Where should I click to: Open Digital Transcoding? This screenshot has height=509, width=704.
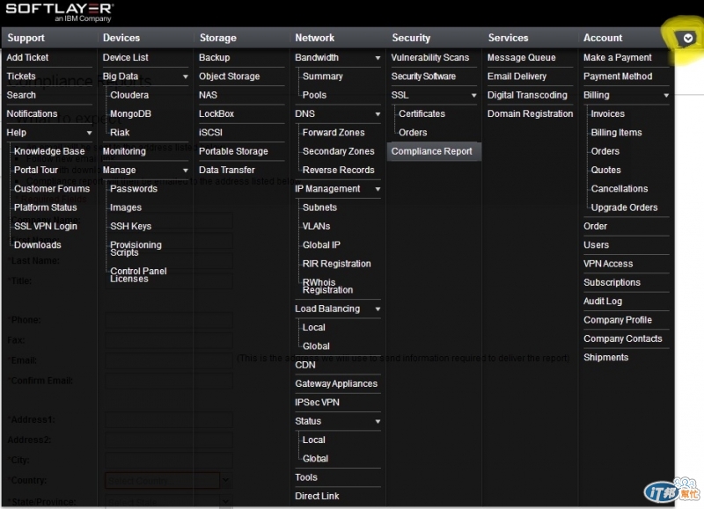pyautogui.click(x=527, y=95)
